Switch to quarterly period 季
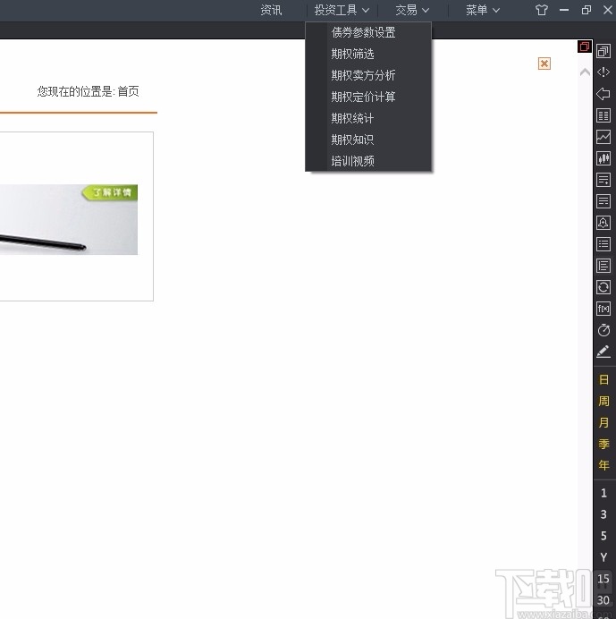Image resolution: width=616 pixels, height=619 pixels. (x=603, y=444)
